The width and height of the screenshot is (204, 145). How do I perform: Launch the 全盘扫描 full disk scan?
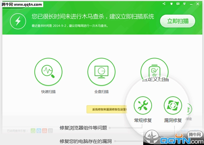[101, 72]
